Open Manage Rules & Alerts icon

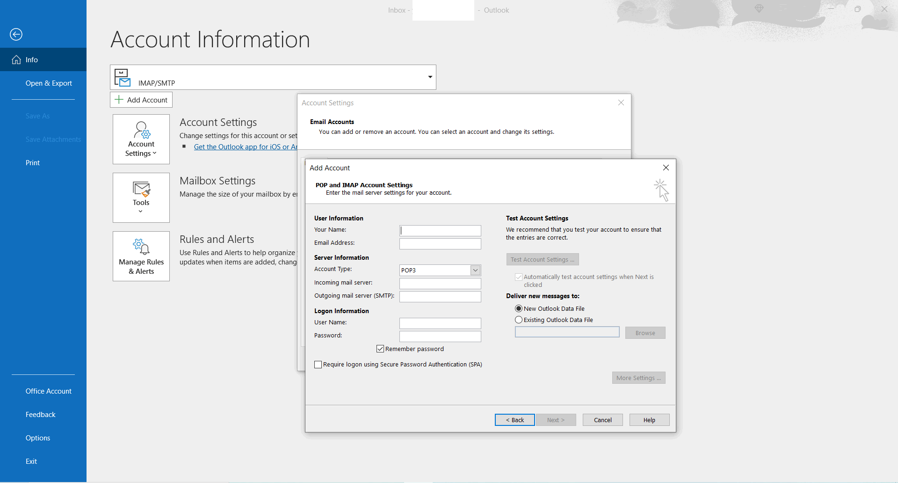[x=141, y=256]
